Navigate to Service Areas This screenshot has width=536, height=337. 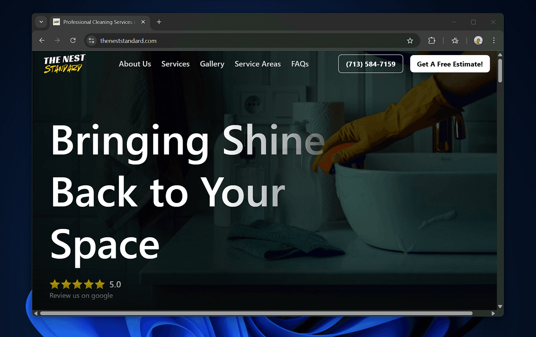click(257, 64)
